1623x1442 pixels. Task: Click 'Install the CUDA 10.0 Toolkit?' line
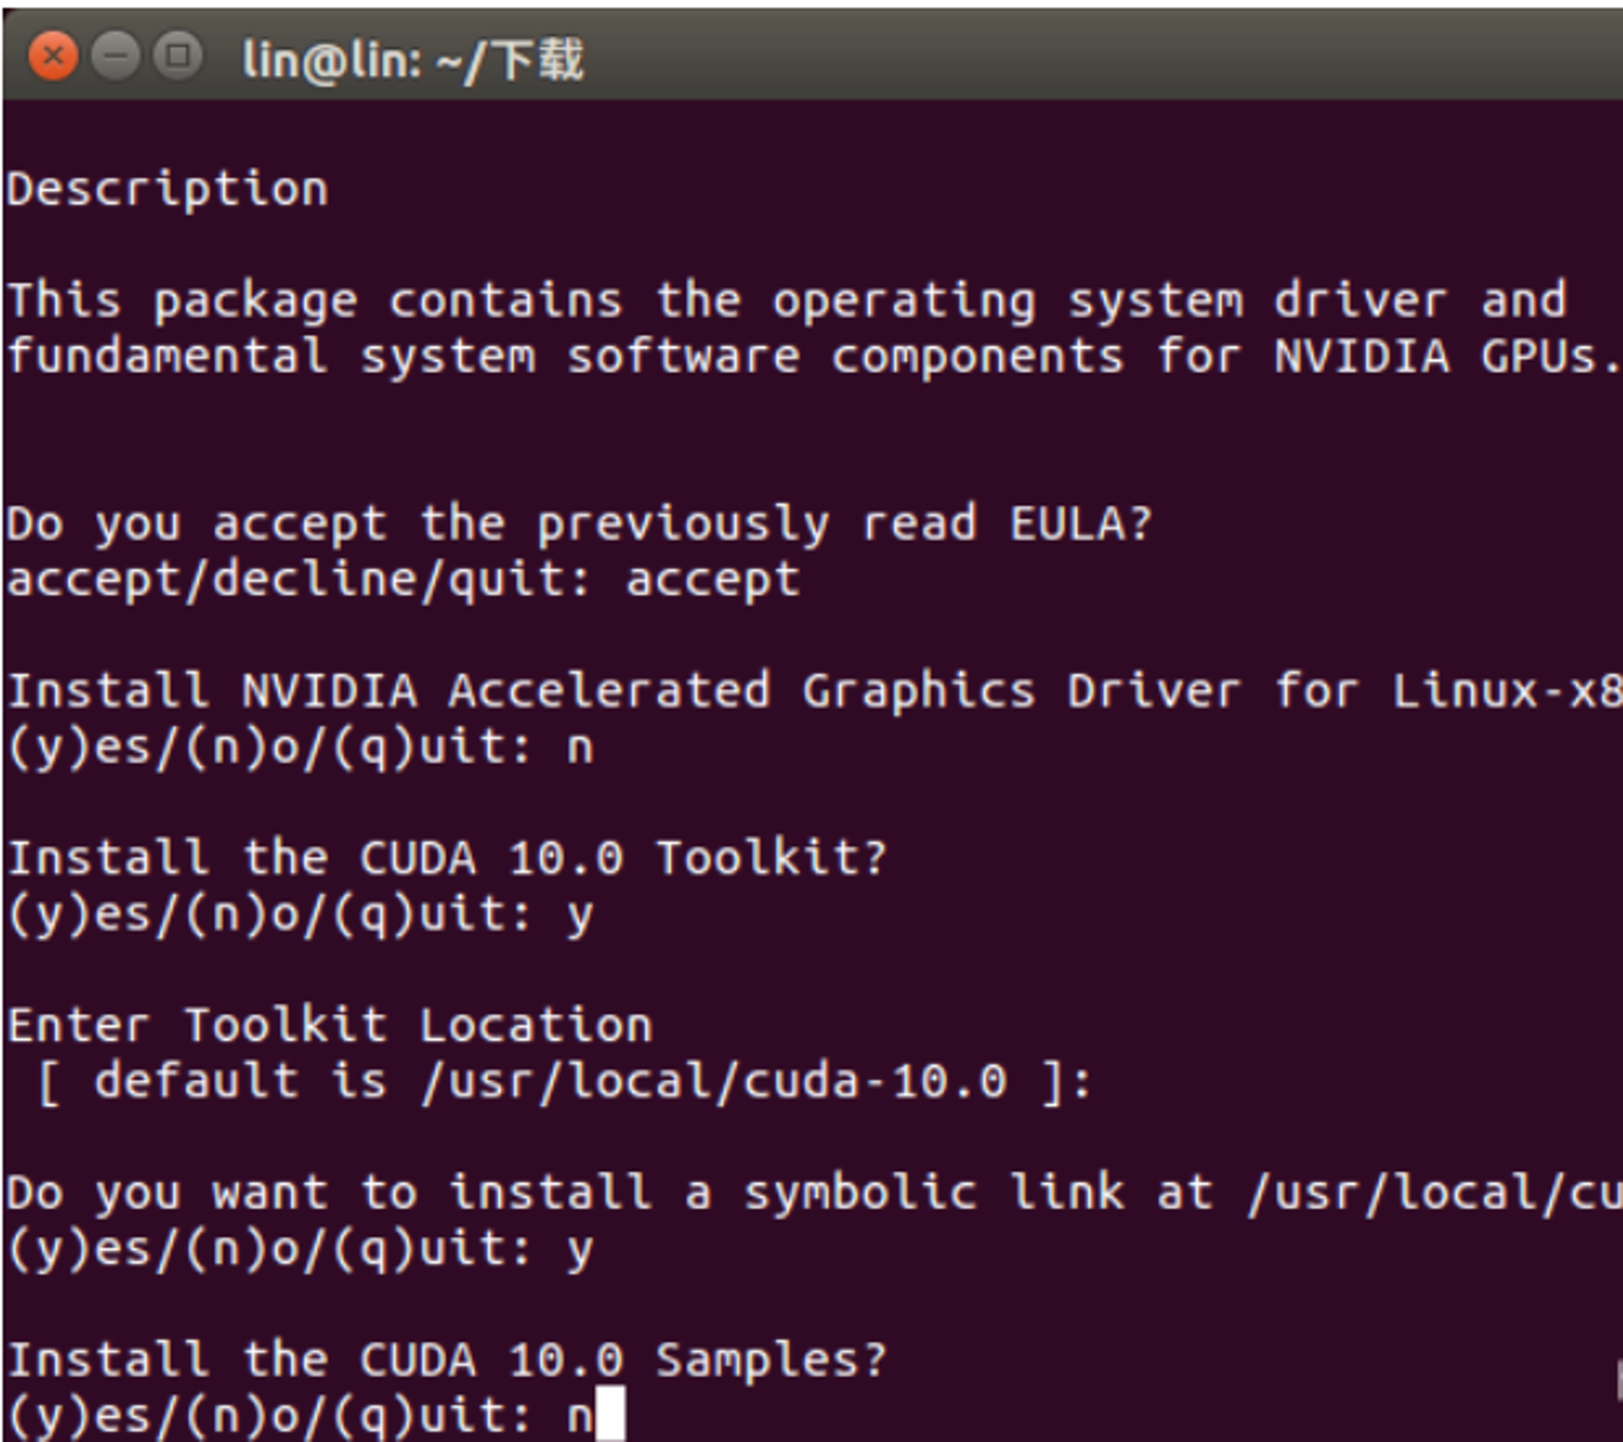[x=447, y=859]
